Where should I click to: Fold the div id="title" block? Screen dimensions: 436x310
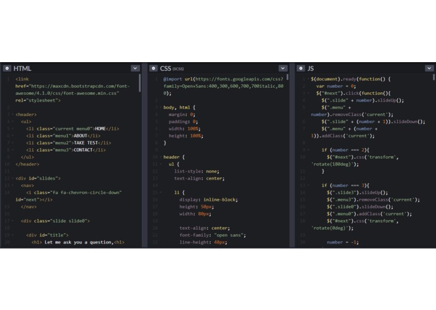13,235
